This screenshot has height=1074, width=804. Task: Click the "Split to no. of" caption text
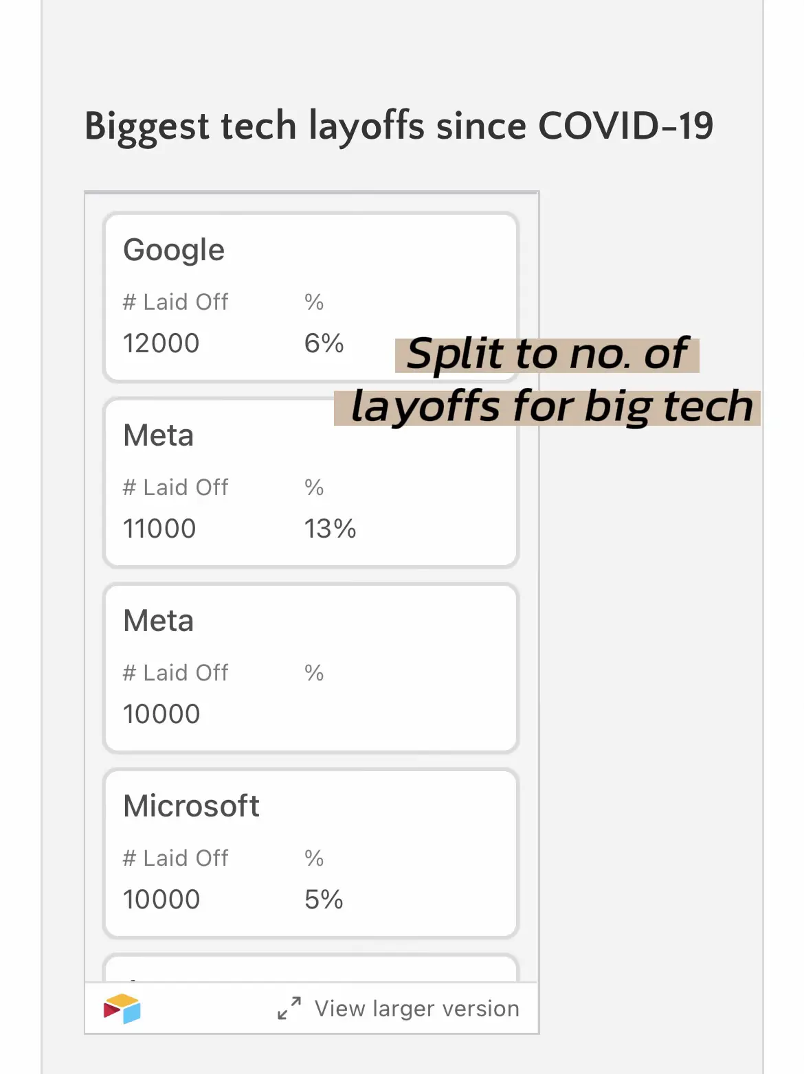(547, 354)
